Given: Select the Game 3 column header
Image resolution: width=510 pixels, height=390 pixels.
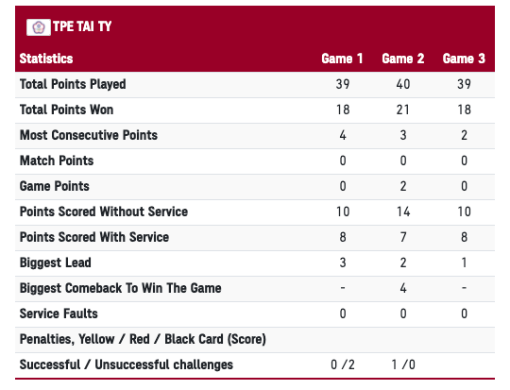Looking at the screenshot, I should coord(464,59).
